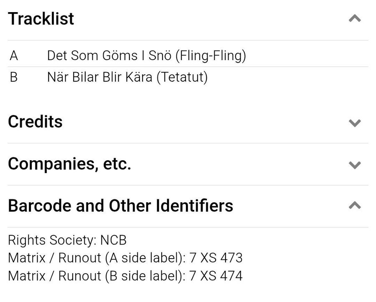The width and height of the screenshot is (376, 302).
Task: Click the Companies, etc. heading
Action: [69, 164]
